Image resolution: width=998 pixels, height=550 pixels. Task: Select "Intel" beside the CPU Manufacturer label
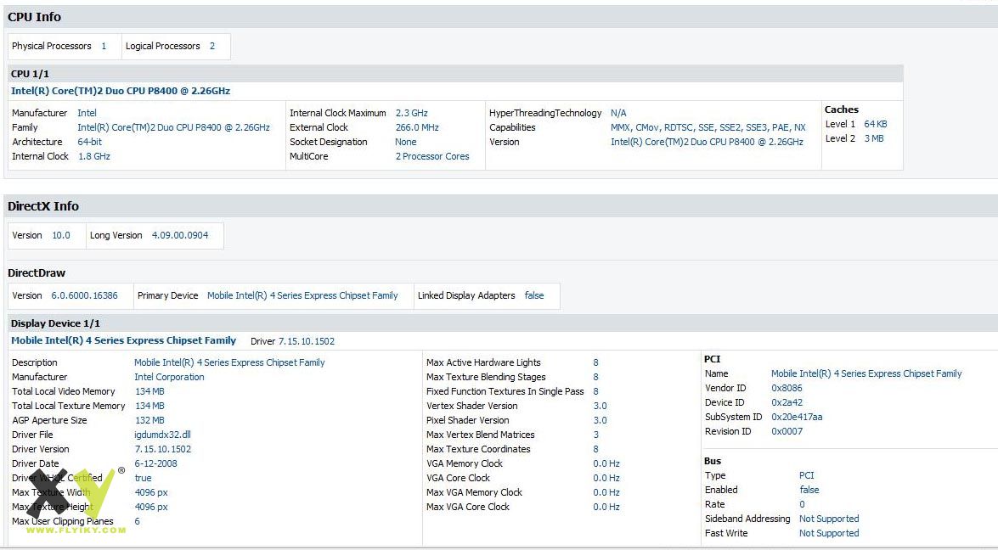[x=87, y=113]
